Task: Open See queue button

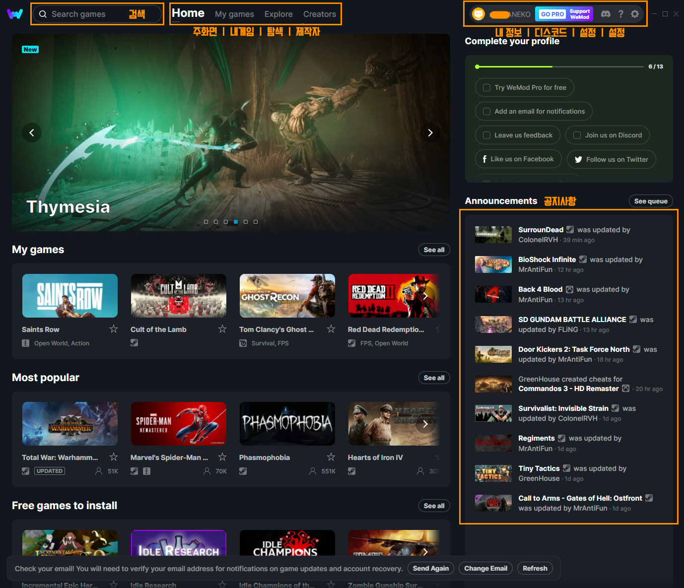Action: pyautogui.click(x=651, y=201)
